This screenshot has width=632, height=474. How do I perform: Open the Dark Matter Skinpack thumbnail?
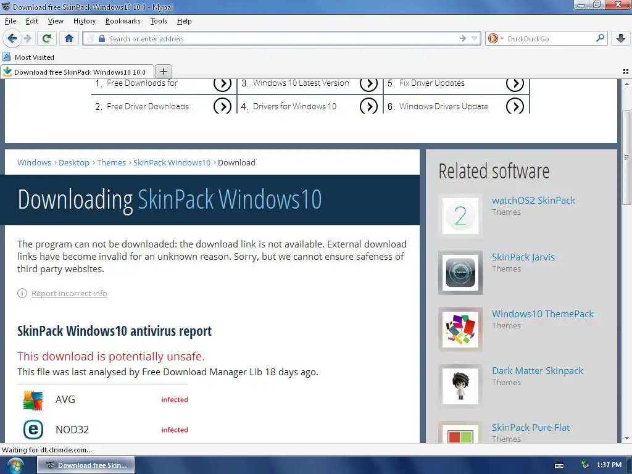coord(460,386)
